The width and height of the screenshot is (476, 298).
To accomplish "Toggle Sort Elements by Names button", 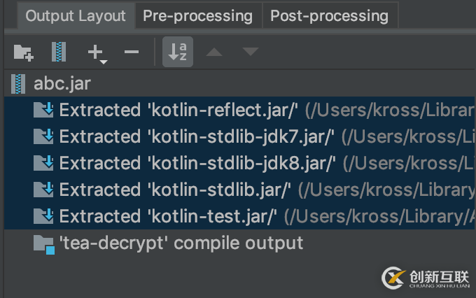I will (x=178, y=52).
